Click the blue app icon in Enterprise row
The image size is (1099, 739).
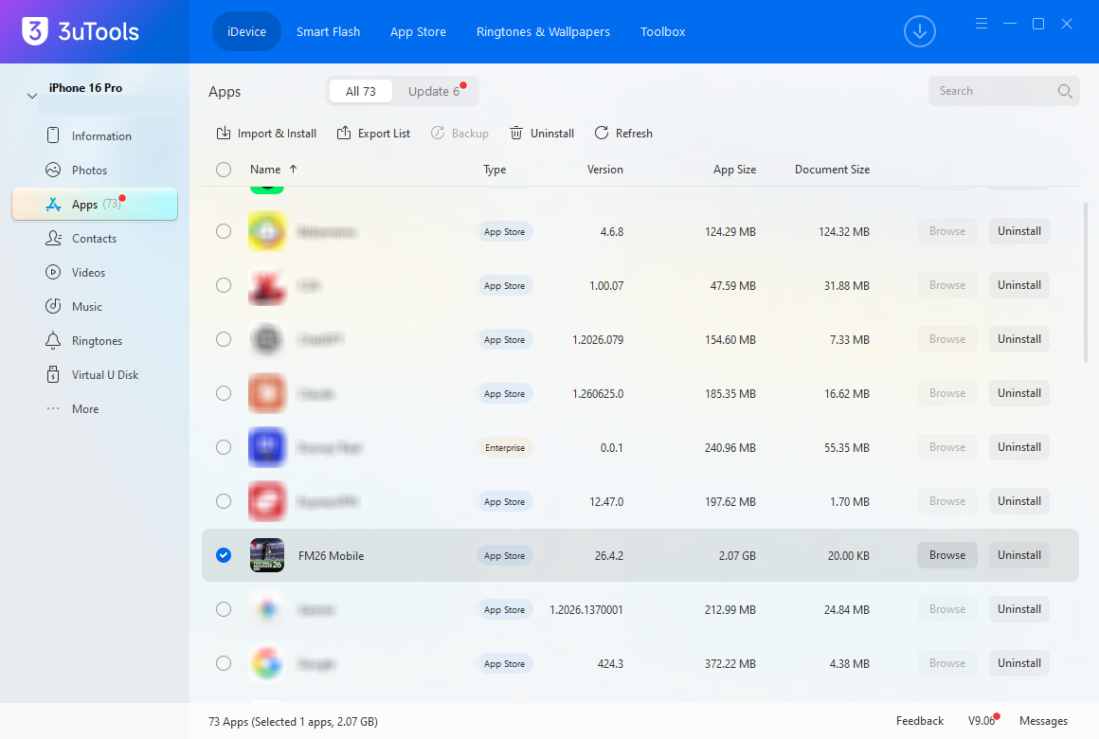coord(267,447)
